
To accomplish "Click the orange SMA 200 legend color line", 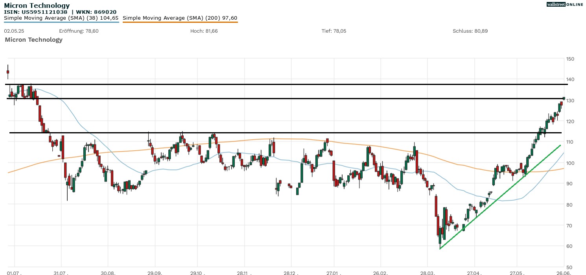I will (181, 22).
